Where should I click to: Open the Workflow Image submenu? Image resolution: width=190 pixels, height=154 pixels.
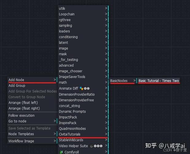(32, 141)
